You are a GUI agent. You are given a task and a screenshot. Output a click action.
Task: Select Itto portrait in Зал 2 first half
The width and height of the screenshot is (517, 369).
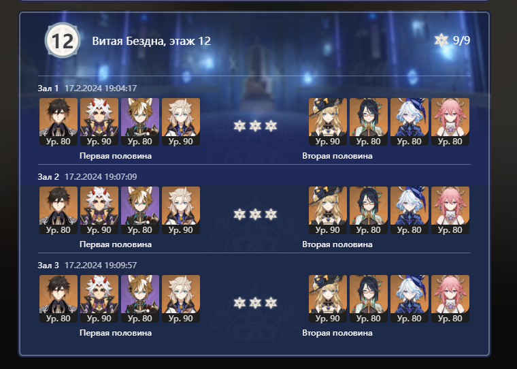point(99,210)
